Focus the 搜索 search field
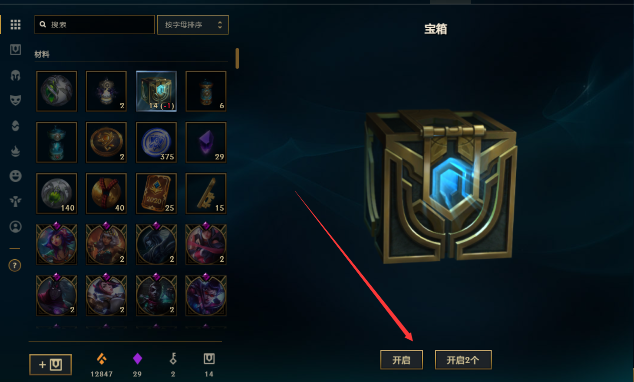Screen dimensions: 634x382 pos(95,25)
